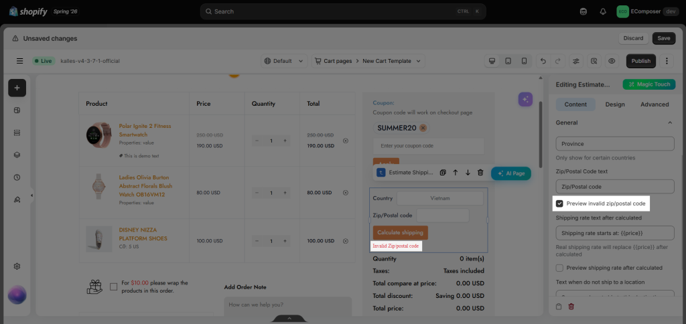This screenshot has height=324, width=686.
Task: Increase quantity of Polar Ignite 2 smartwatch
Action: pos(285,141)
